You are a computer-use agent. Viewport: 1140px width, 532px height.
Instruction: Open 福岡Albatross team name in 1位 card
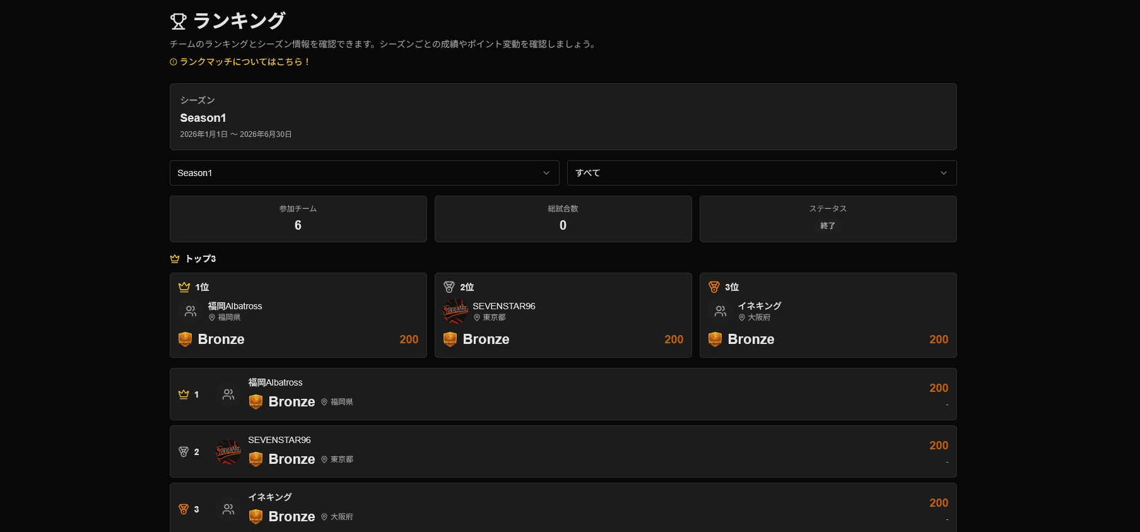click(235, 306)
